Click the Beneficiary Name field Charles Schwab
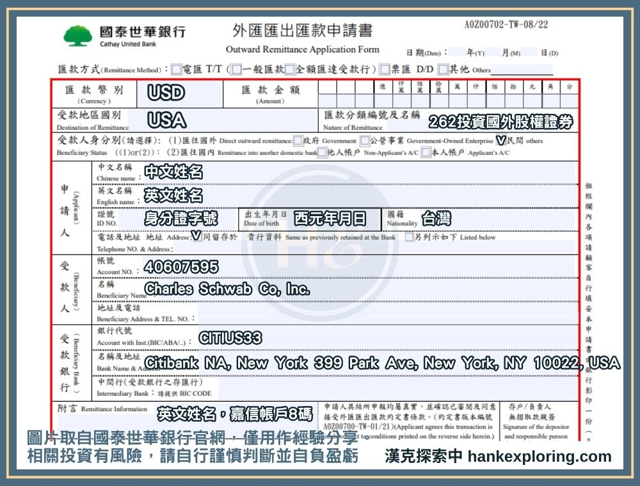Viewport: 640px width, 486px height. (362, 290)
